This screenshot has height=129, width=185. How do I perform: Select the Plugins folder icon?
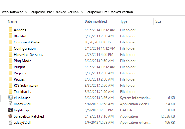(x=10, y=67)
